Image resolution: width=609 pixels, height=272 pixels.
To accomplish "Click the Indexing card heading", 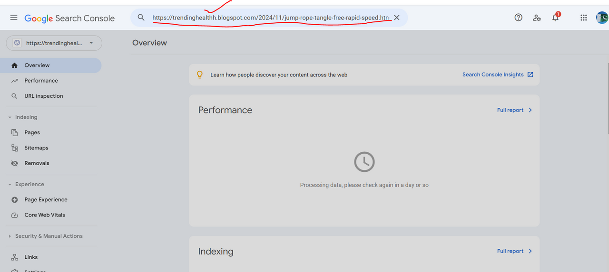I will (x=216, y=252).
